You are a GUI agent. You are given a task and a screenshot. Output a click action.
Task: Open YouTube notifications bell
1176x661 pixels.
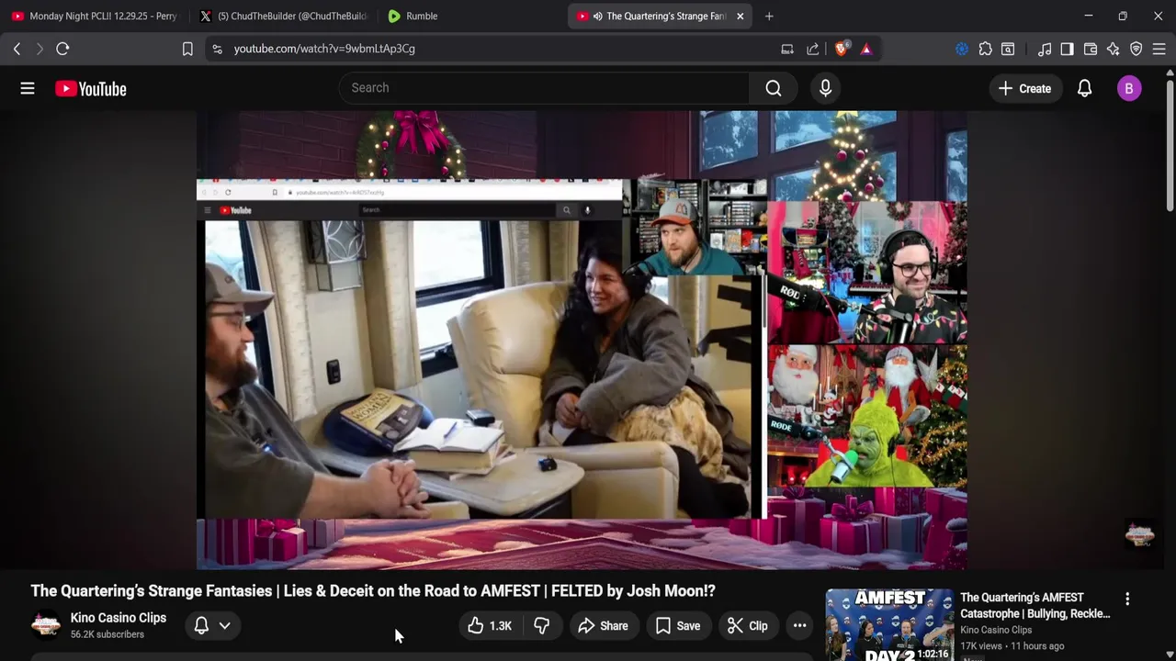click(1084, 88)
